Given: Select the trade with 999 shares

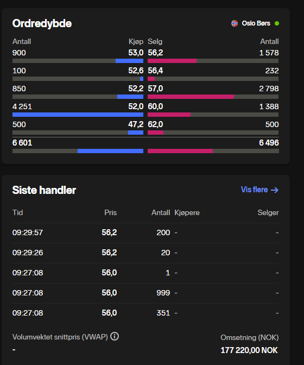Looking at the screenshot, I should 145,293.
